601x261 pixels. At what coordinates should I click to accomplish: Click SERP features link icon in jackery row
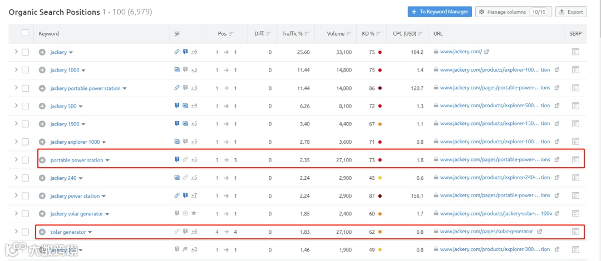[177, 52]
